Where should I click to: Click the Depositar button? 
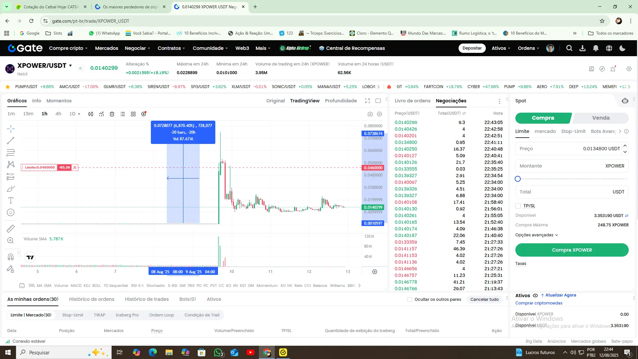pyautogui.click(x=472, y=48)
